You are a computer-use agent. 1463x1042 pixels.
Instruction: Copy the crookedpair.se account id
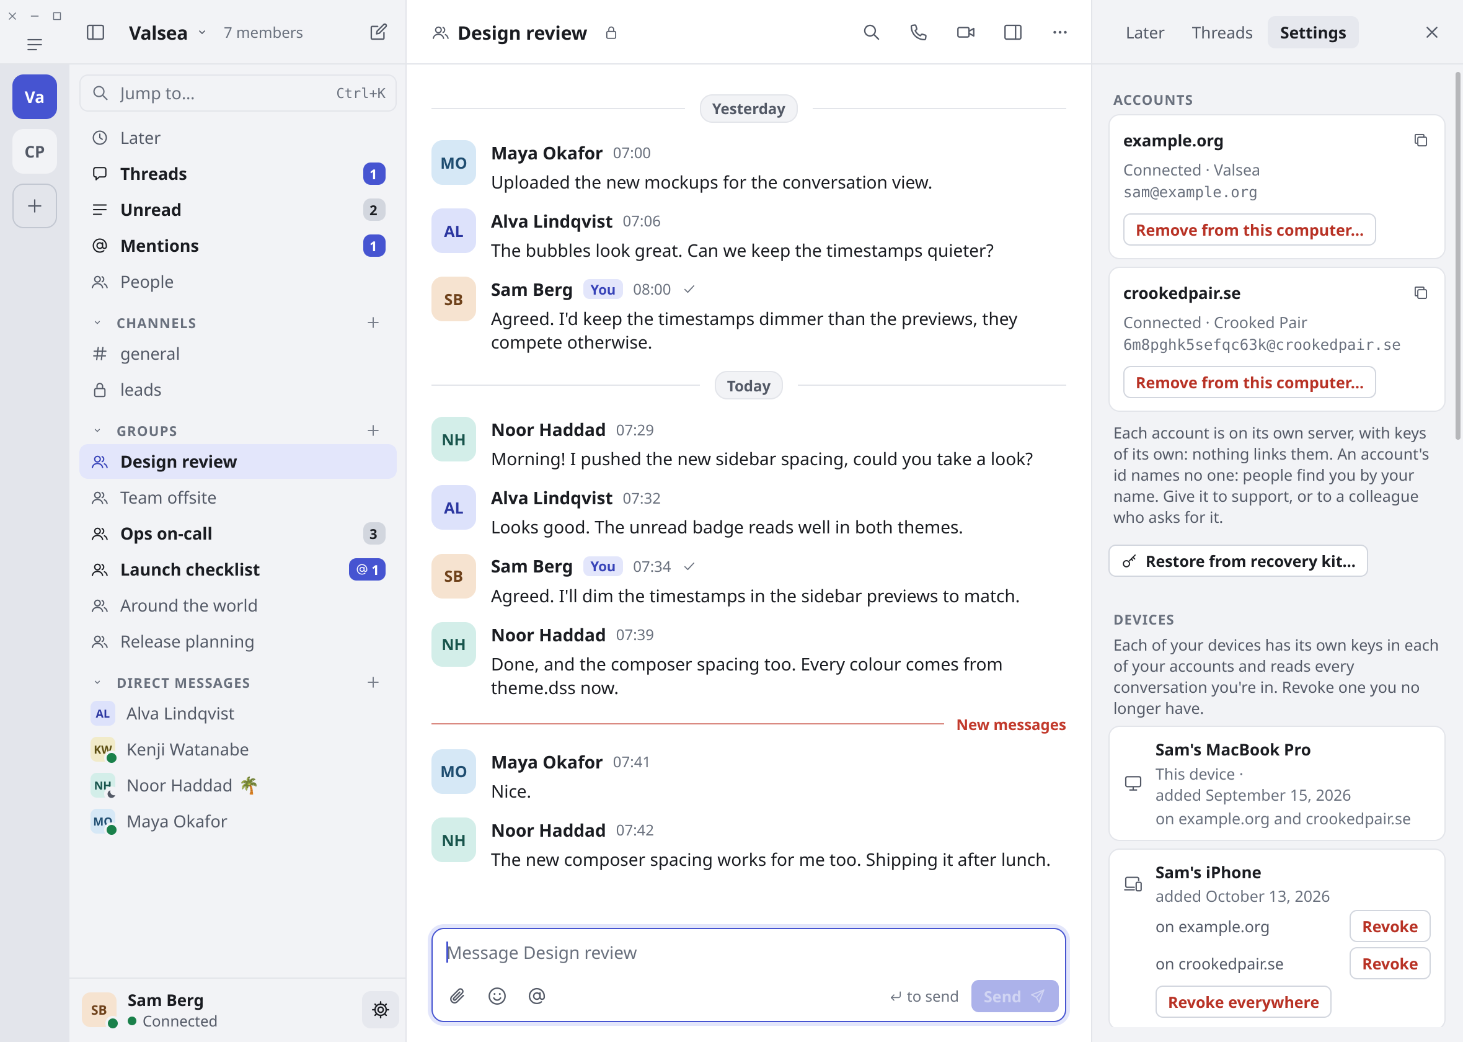pyautogui.click(x=1420, y=293)
